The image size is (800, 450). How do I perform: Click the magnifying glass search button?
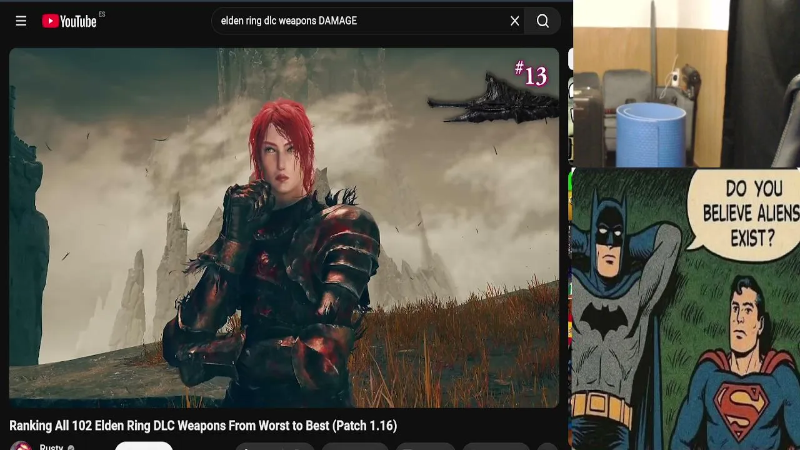(x=542, y=21)
